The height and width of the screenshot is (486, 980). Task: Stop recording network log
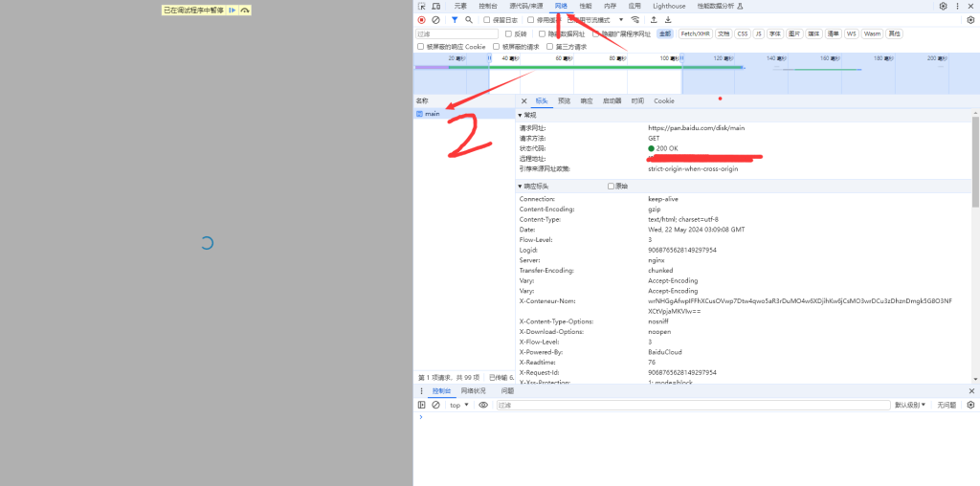click(x=421, y=20)
